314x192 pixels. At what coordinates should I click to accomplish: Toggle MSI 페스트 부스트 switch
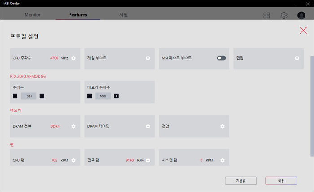pyautogui.click(x=221, y=58)
